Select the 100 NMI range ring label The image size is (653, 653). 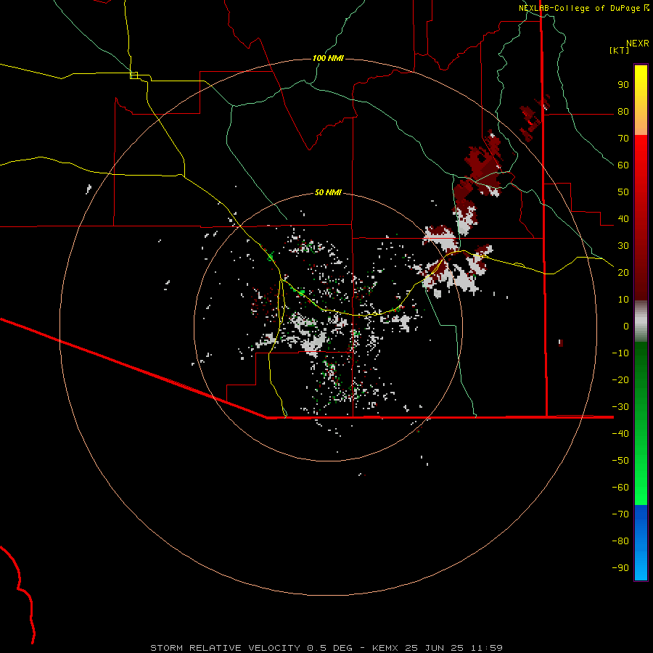coord(328,58)
